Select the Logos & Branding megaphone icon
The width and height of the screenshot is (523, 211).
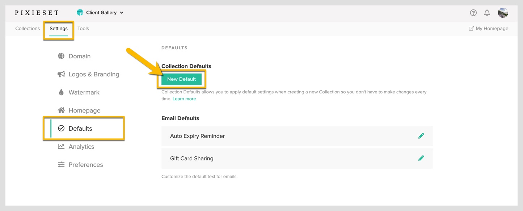[x=61, y=74]
